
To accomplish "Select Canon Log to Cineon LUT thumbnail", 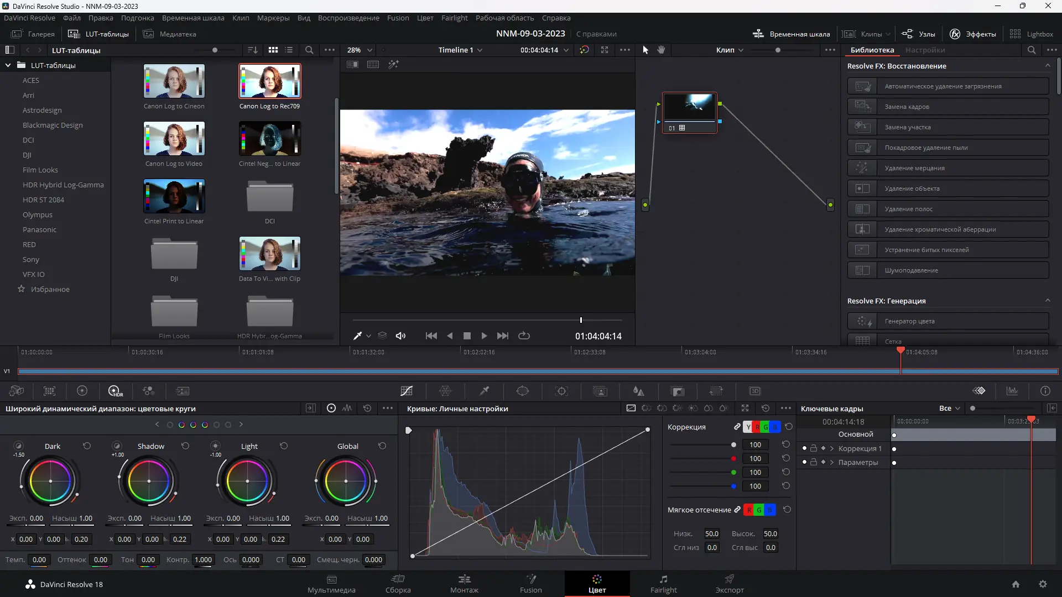I will click(174, 81).
